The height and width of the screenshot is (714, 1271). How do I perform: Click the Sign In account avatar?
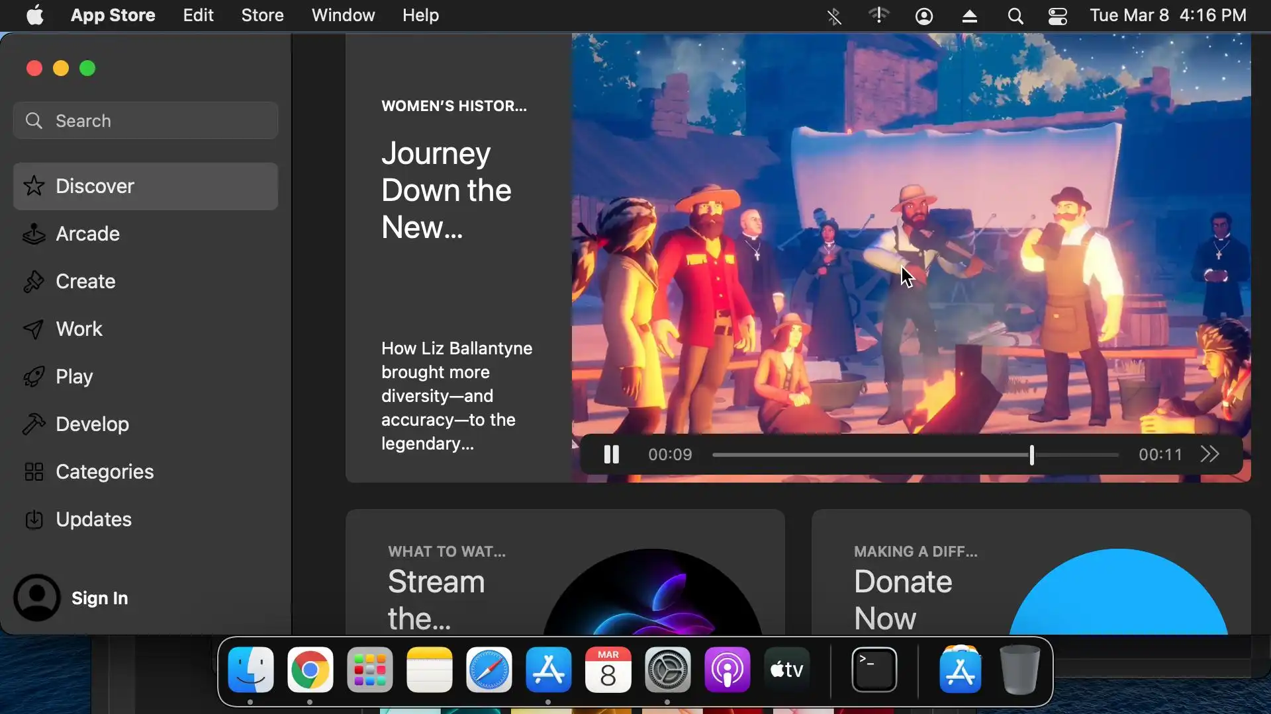[37, 598]
